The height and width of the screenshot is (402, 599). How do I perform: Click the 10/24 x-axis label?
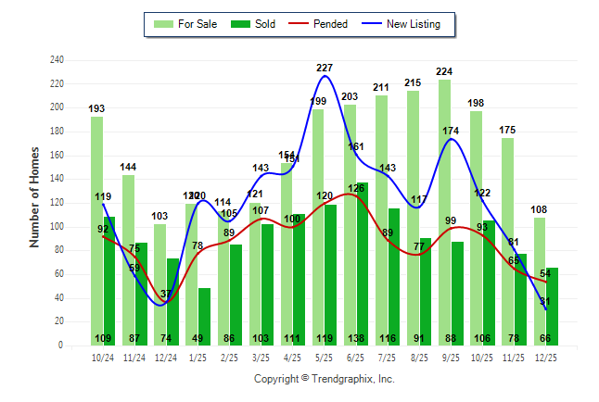(103, 357)
